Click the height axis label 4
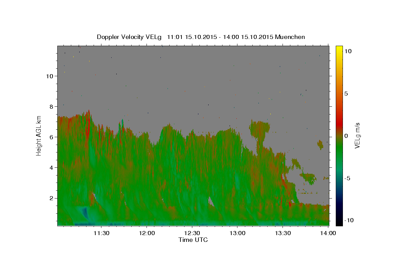This screenshot has width=407, height=271. point(51,167)
